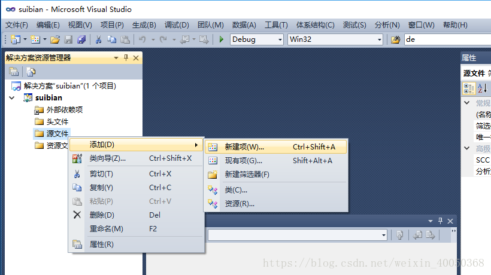Choose 现有项(G)... from the submenu
The width and height of the screenshot is (491, 275).
[x=275, y=161]
